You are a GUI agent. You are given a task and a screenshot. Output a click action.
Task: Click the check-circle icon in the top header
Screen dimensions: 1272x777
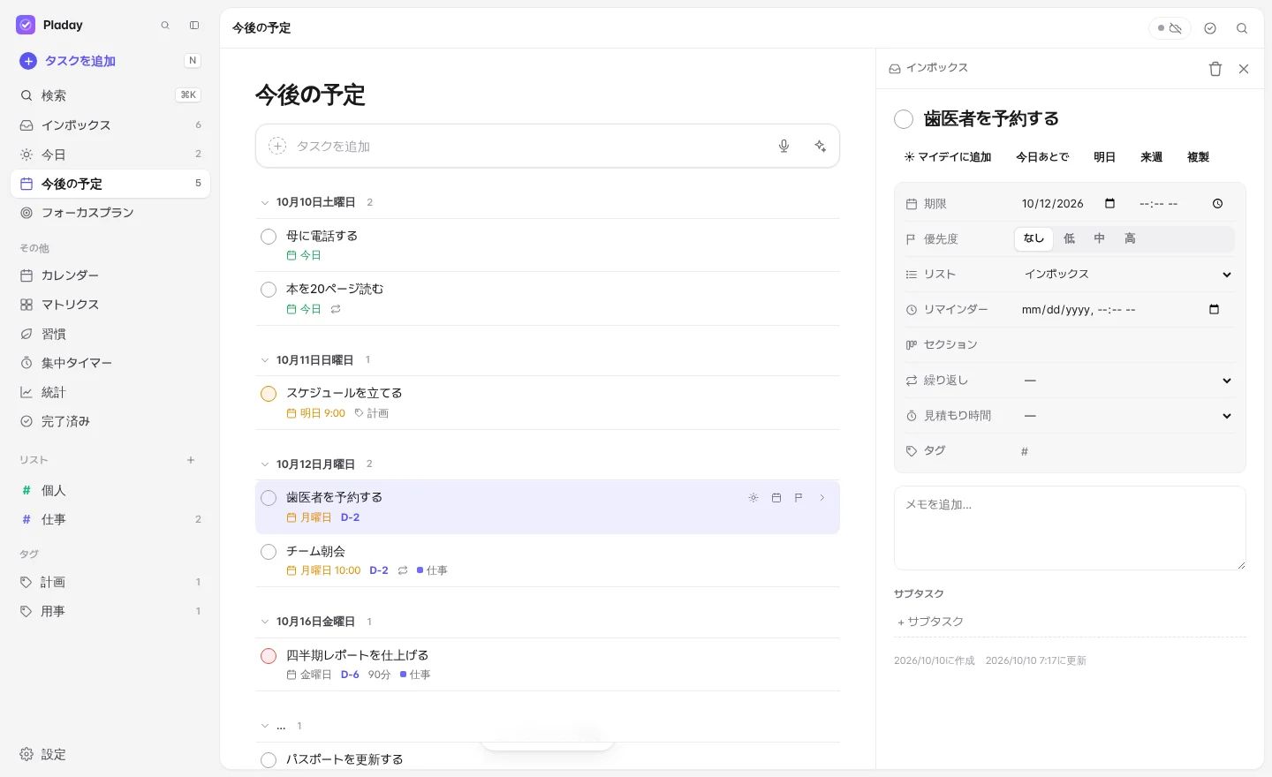1210,28
